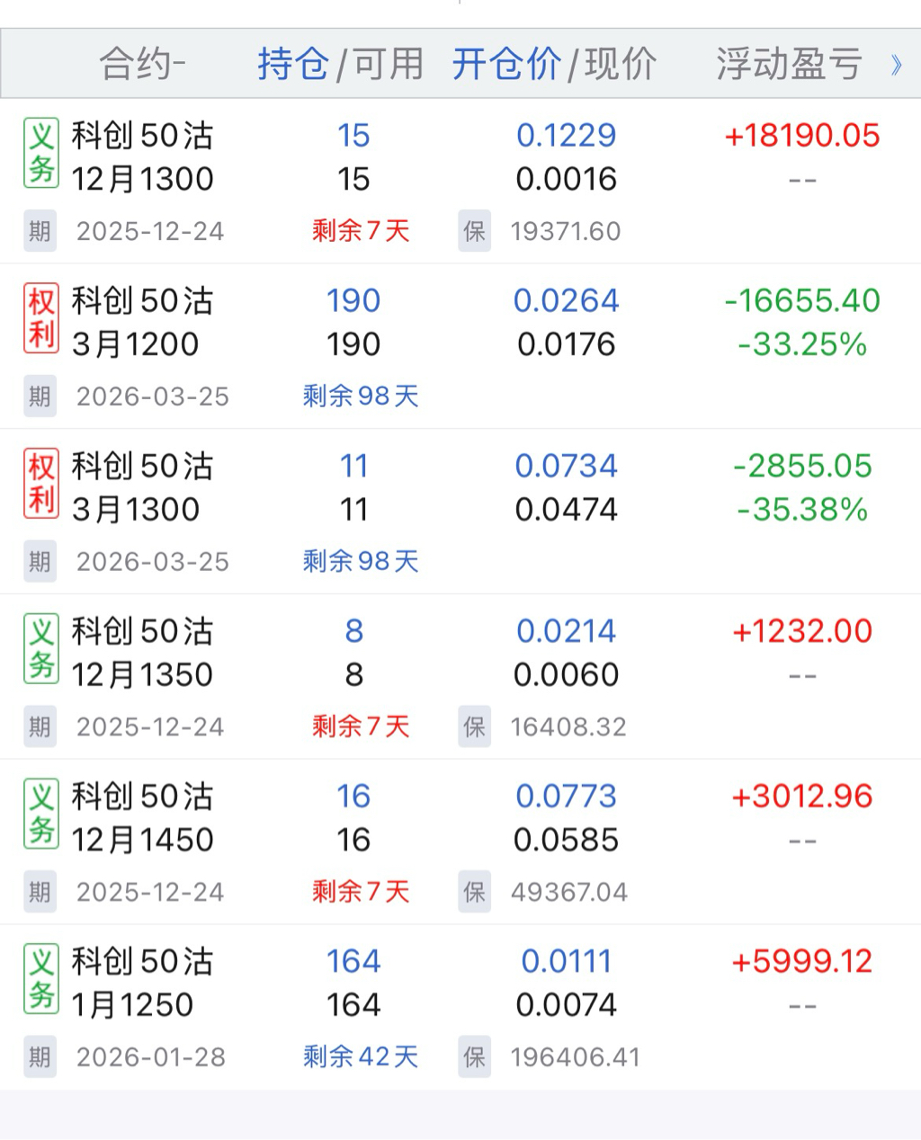The height and width of the screenshot is (1140, 921).
Task: Tap the 保 margin icon beside 196406.41
Action: [x=475, y=1056]
